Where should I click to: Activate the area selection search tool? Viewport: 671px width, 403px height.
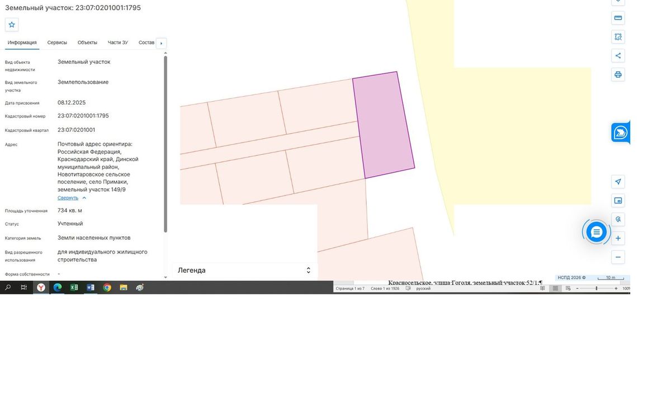[618, 37]
